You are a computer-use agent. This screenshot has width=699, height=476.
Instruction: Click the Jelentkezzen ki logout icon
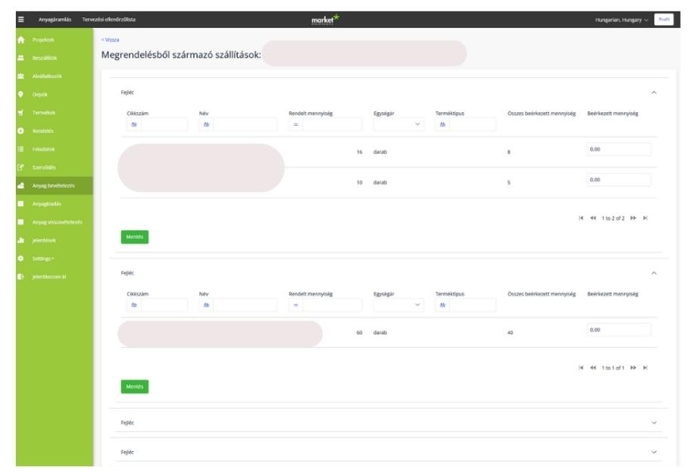click(20, 277)
